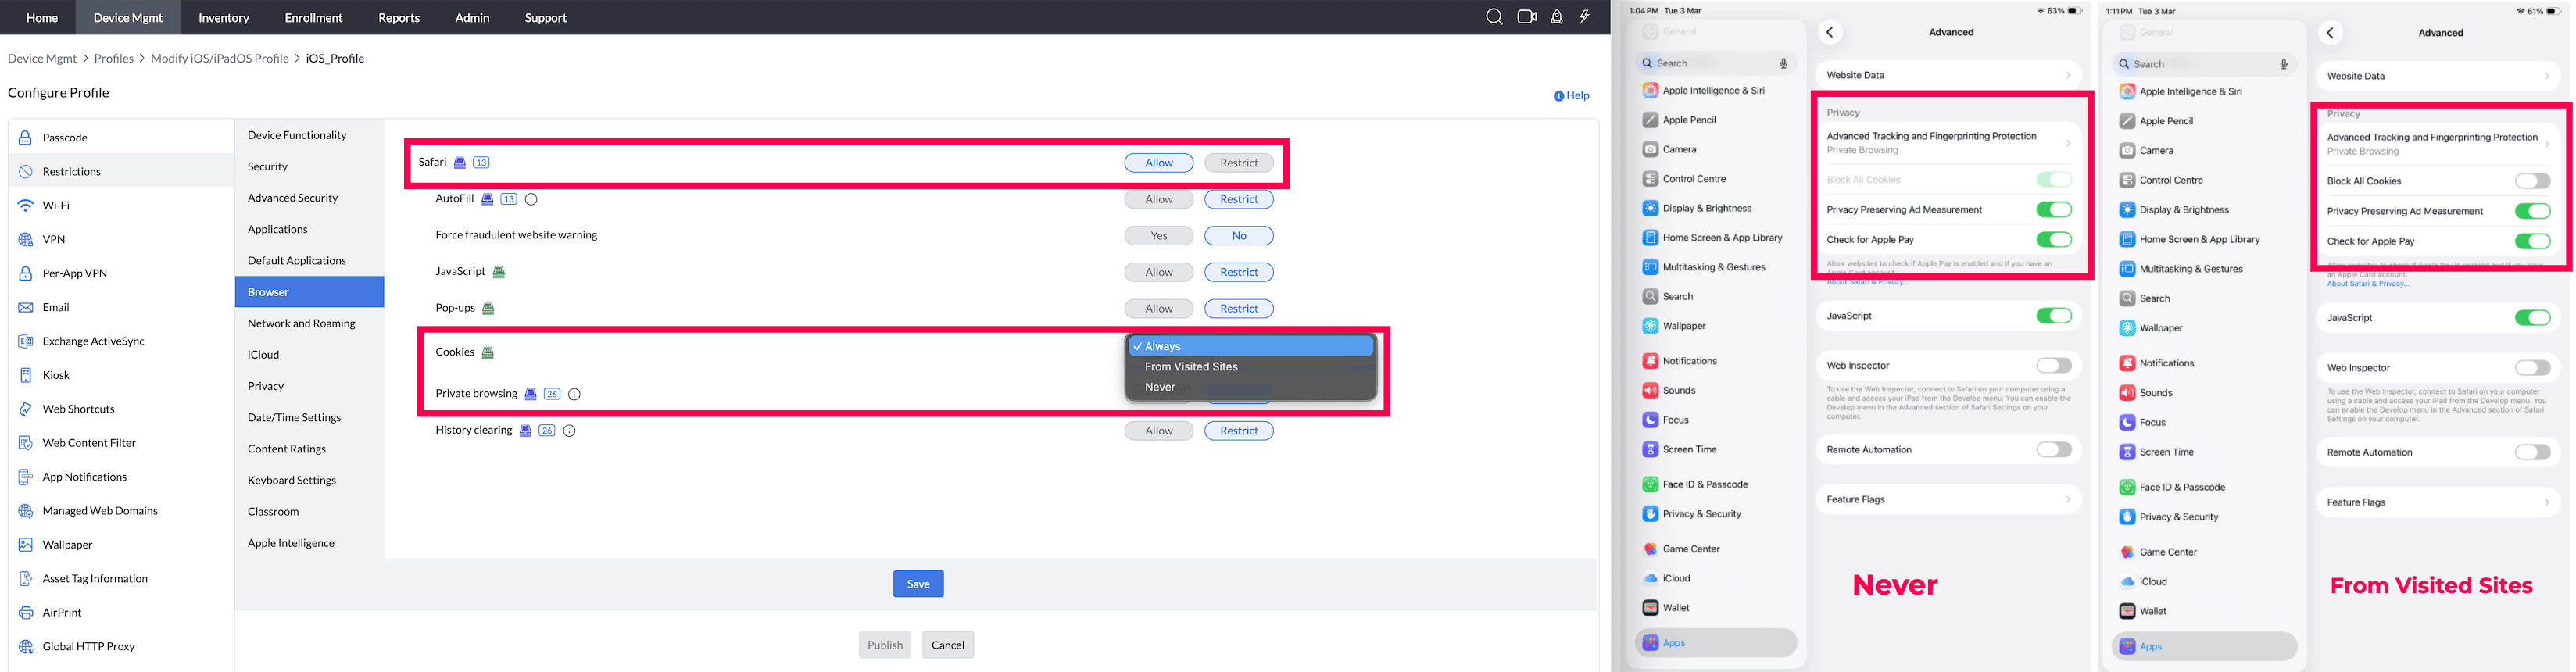Toggle Block All Cookies in 1:11 PM iPad screenshot
The image size is (2576, 672).
[2532, 181]
